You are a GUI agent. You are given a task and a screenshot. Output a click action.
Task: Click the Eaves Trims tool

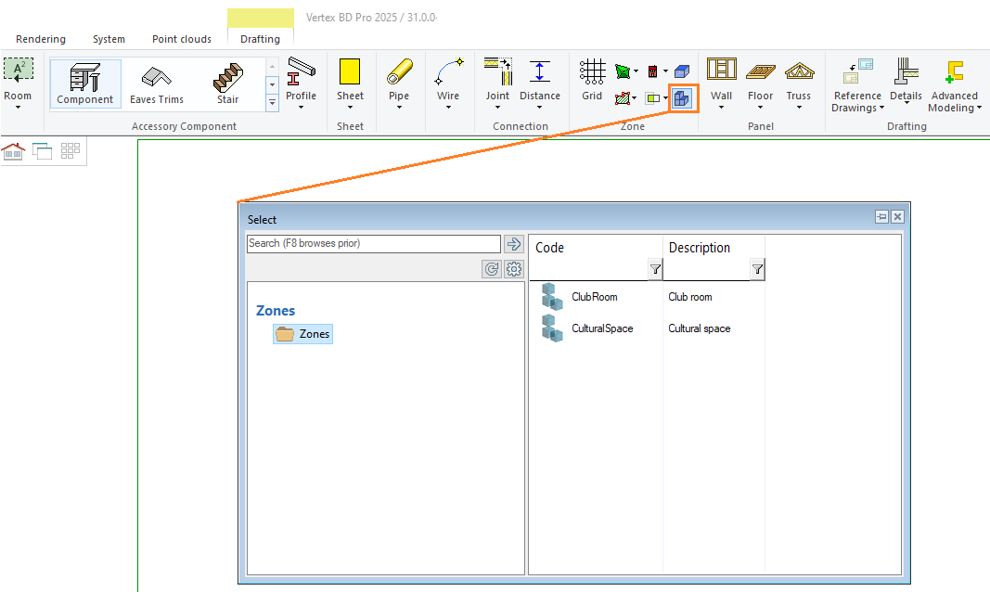coord(156,84)
